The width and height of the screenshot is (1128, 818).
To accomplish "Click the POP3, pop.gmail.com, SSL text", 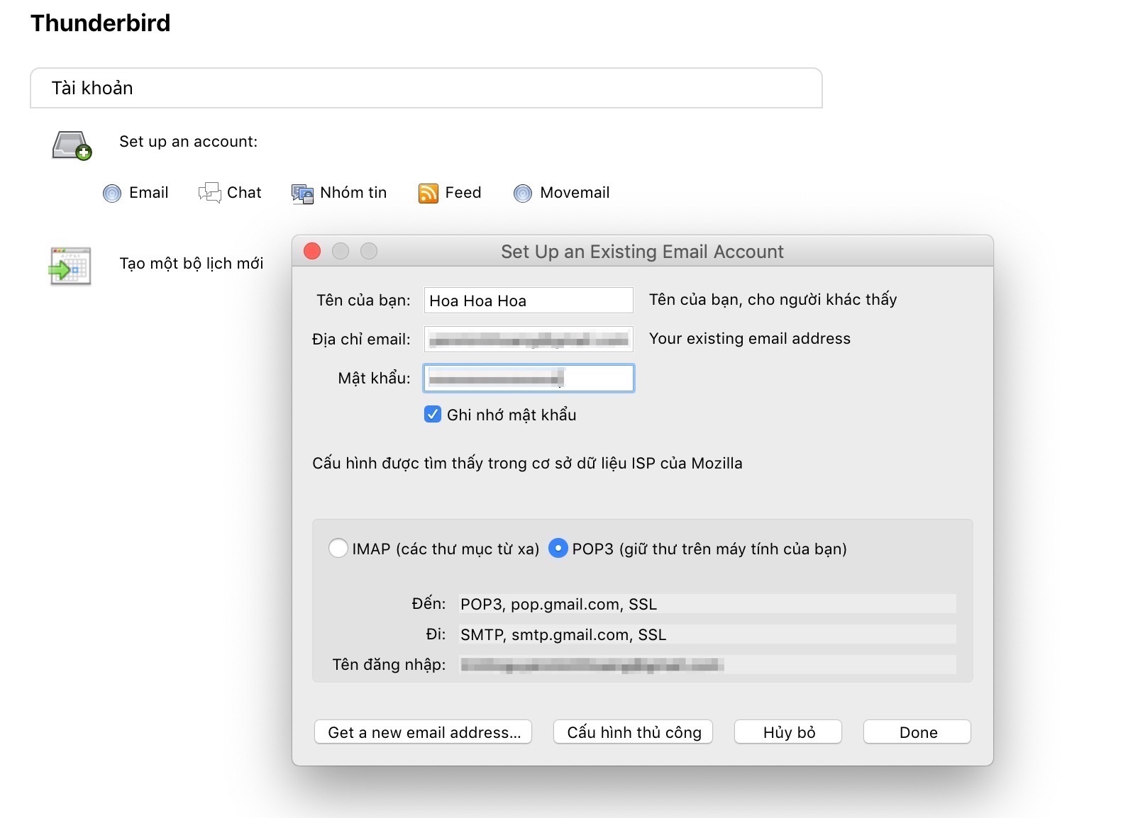I will pos(559,604).
